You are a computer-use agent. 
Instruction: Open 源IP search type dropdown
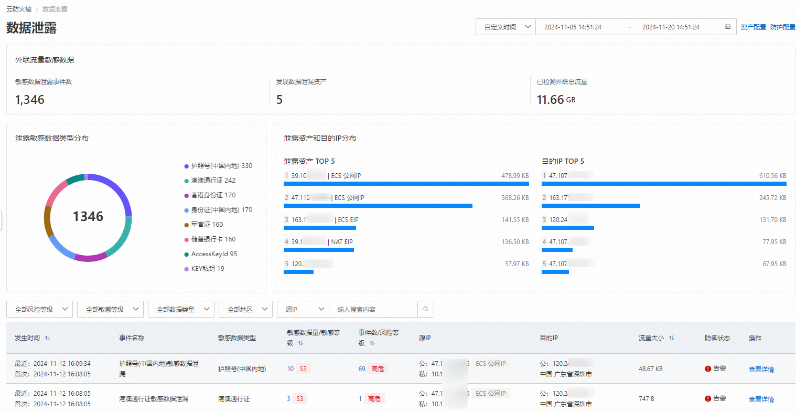point(303,309)
